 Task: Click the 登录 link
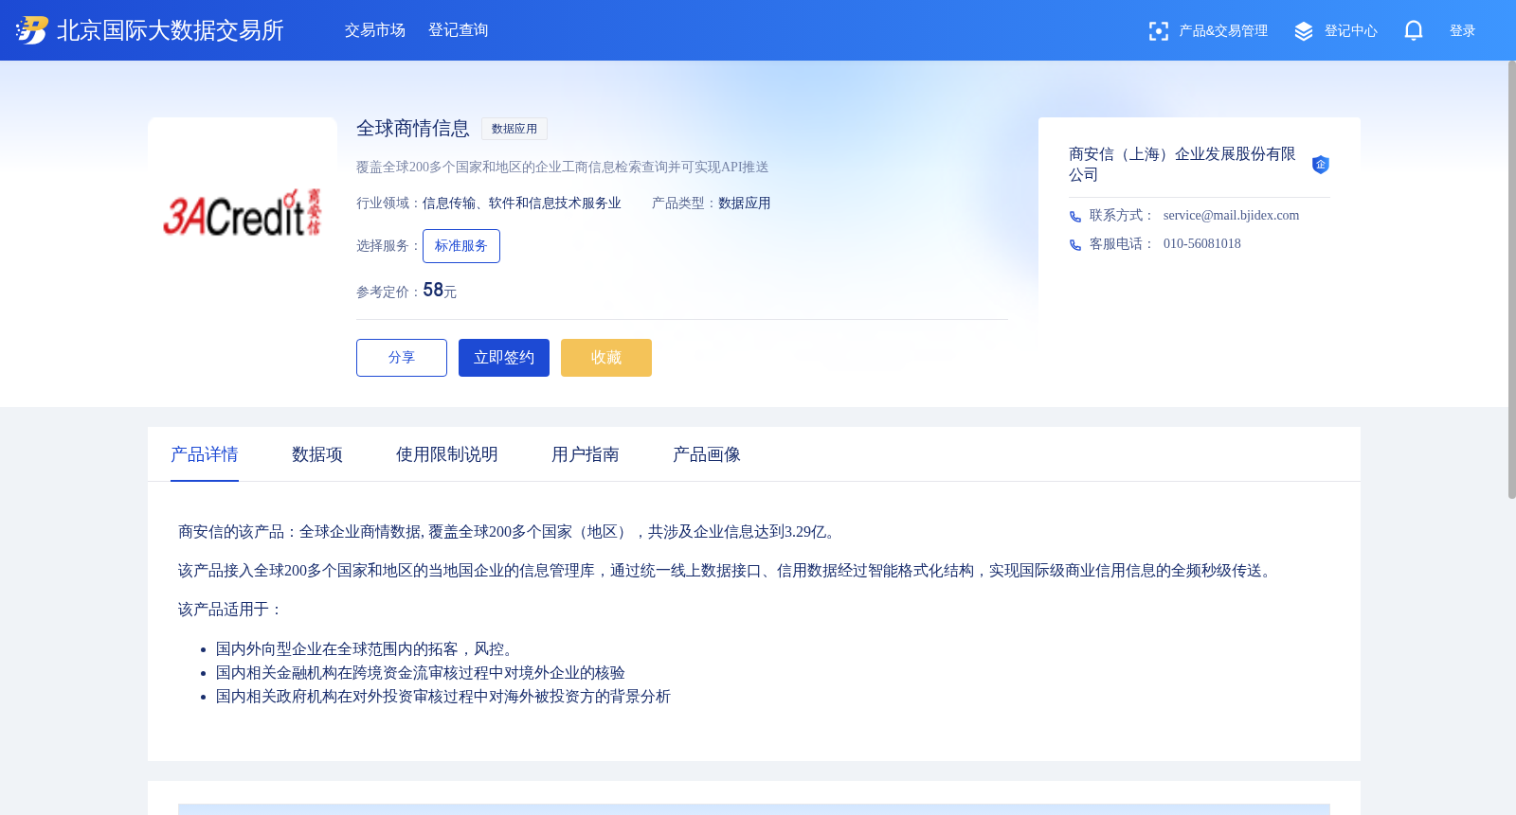tap(1463, 31)
